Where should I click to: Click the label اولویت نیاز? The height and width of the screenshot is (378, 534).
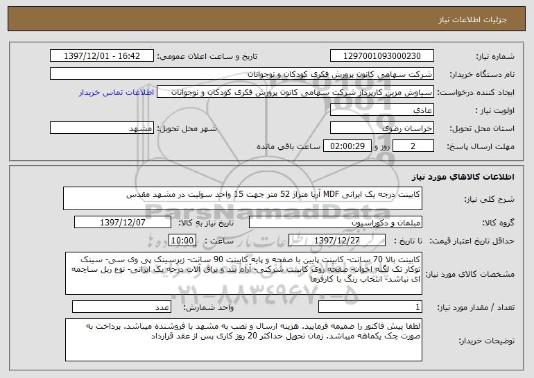pyautogui.click(x=494, y=110)
